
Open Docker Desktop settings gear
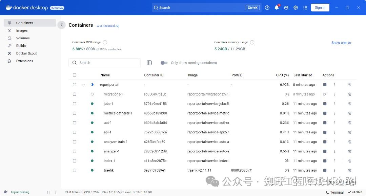(296, 7)
